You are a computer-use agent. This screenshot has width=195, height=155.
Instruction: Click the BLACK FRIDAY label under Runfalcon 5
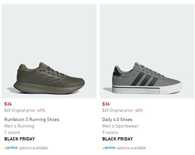(19, 139)
